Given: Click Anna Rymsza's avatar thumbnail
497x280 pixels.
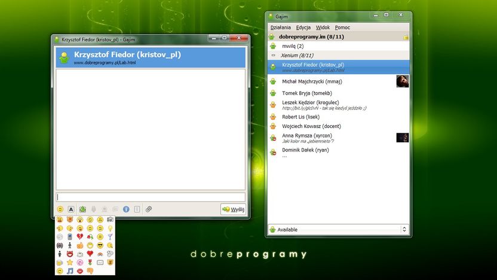Looking at the screenshot, I should (x=403, y=138).
